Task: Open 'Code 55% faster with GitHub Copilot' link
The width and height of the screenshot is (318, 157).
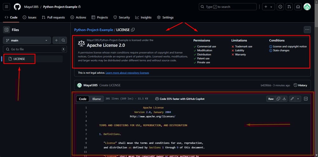Action: pyautogui.click(x=180, y=99)
